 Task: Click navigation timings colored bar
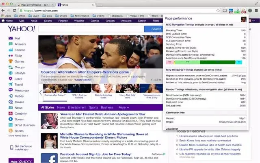pos(204,63)
